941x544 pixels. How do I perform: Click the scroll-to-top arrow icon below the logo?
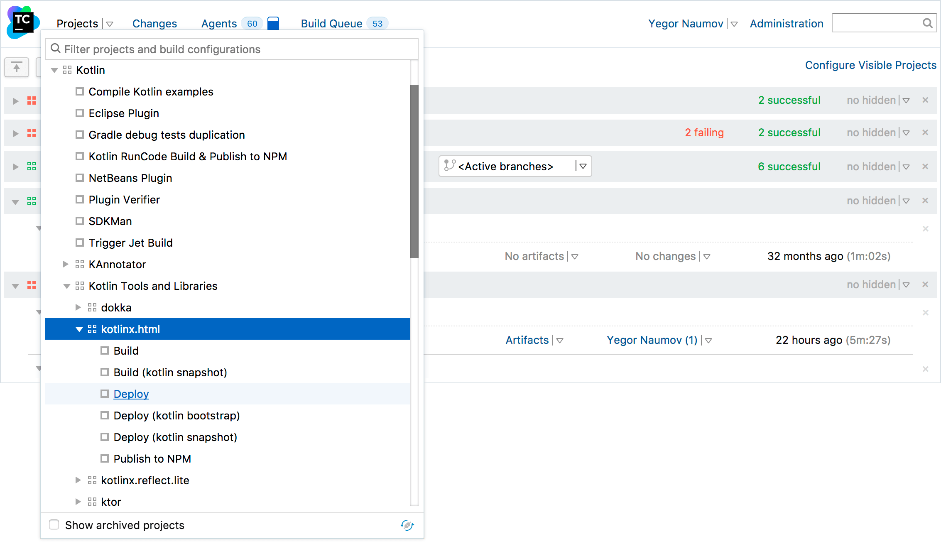[x=16, y=67]
